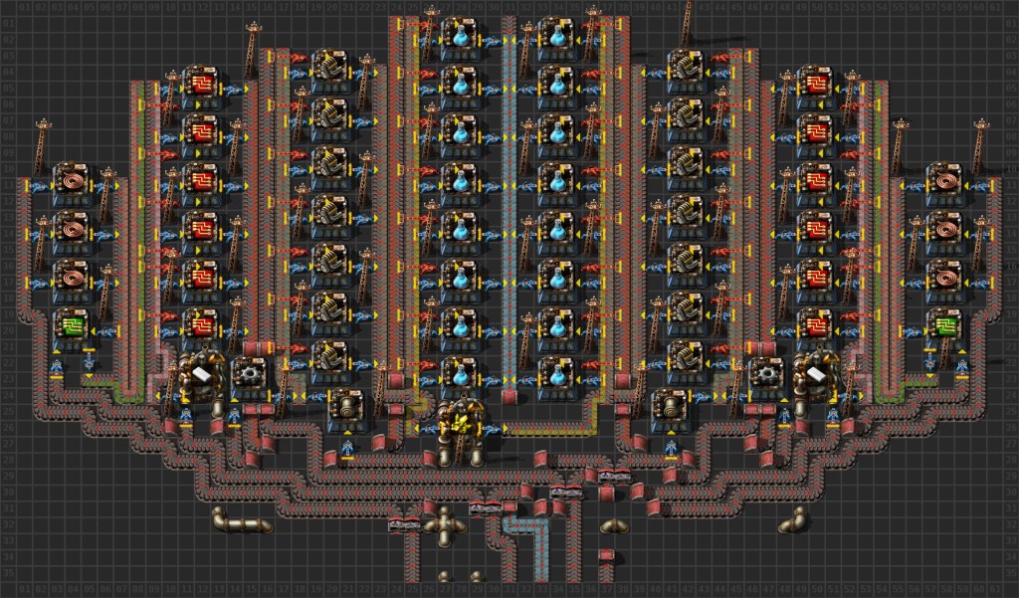
Task: Select the power pole at far right edge
Action: (x=979, y=144)
